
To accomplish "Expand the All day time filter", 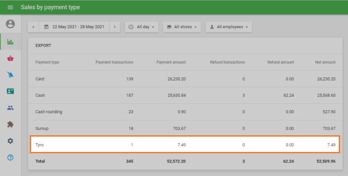I will click(142, 27).
